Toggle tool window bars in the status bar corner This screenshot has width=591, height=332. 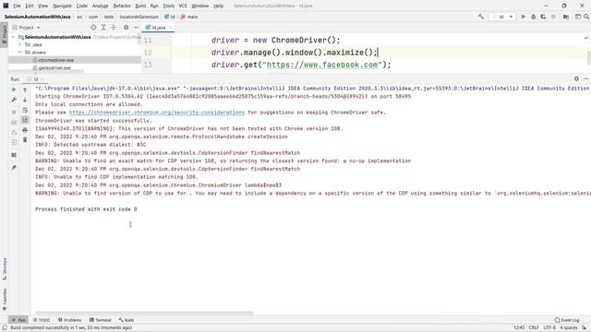coord(5,327)
